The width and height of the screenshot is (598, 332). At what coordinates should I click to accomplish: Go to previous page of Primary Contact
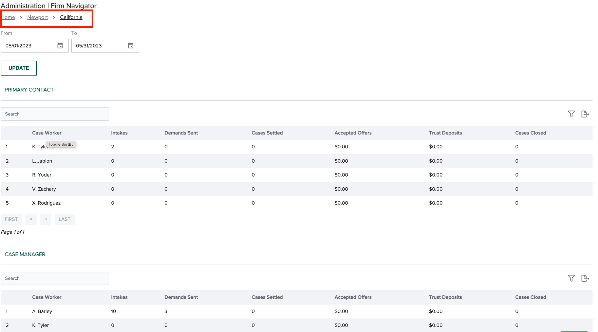click(31, 219)
